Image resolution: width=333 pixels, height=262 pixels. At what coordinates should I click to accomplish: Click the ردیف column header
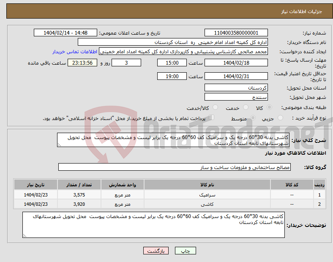click(x=319, y=185)
